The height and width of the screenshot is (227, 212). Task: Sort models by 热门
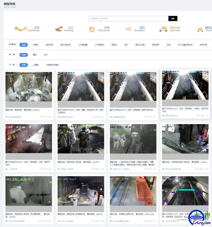click(46, 55)
